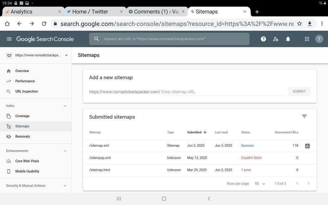Open users and settings icon
328x205 pixels.
[276, 39]
